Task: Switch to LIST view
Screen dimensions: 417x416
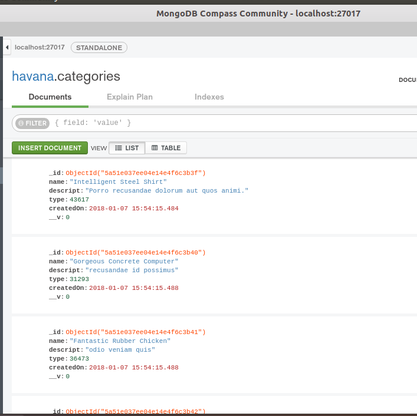Action: [127, 148]
